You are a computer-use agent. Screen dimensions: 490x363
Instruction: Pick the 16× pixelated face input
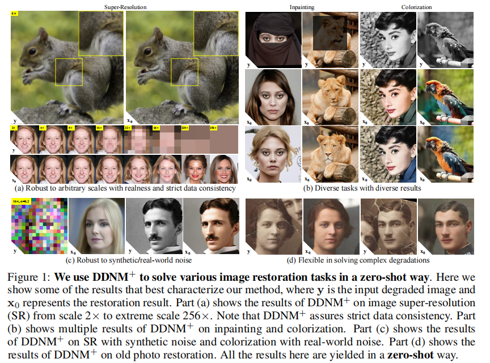[x=109, y=140]
